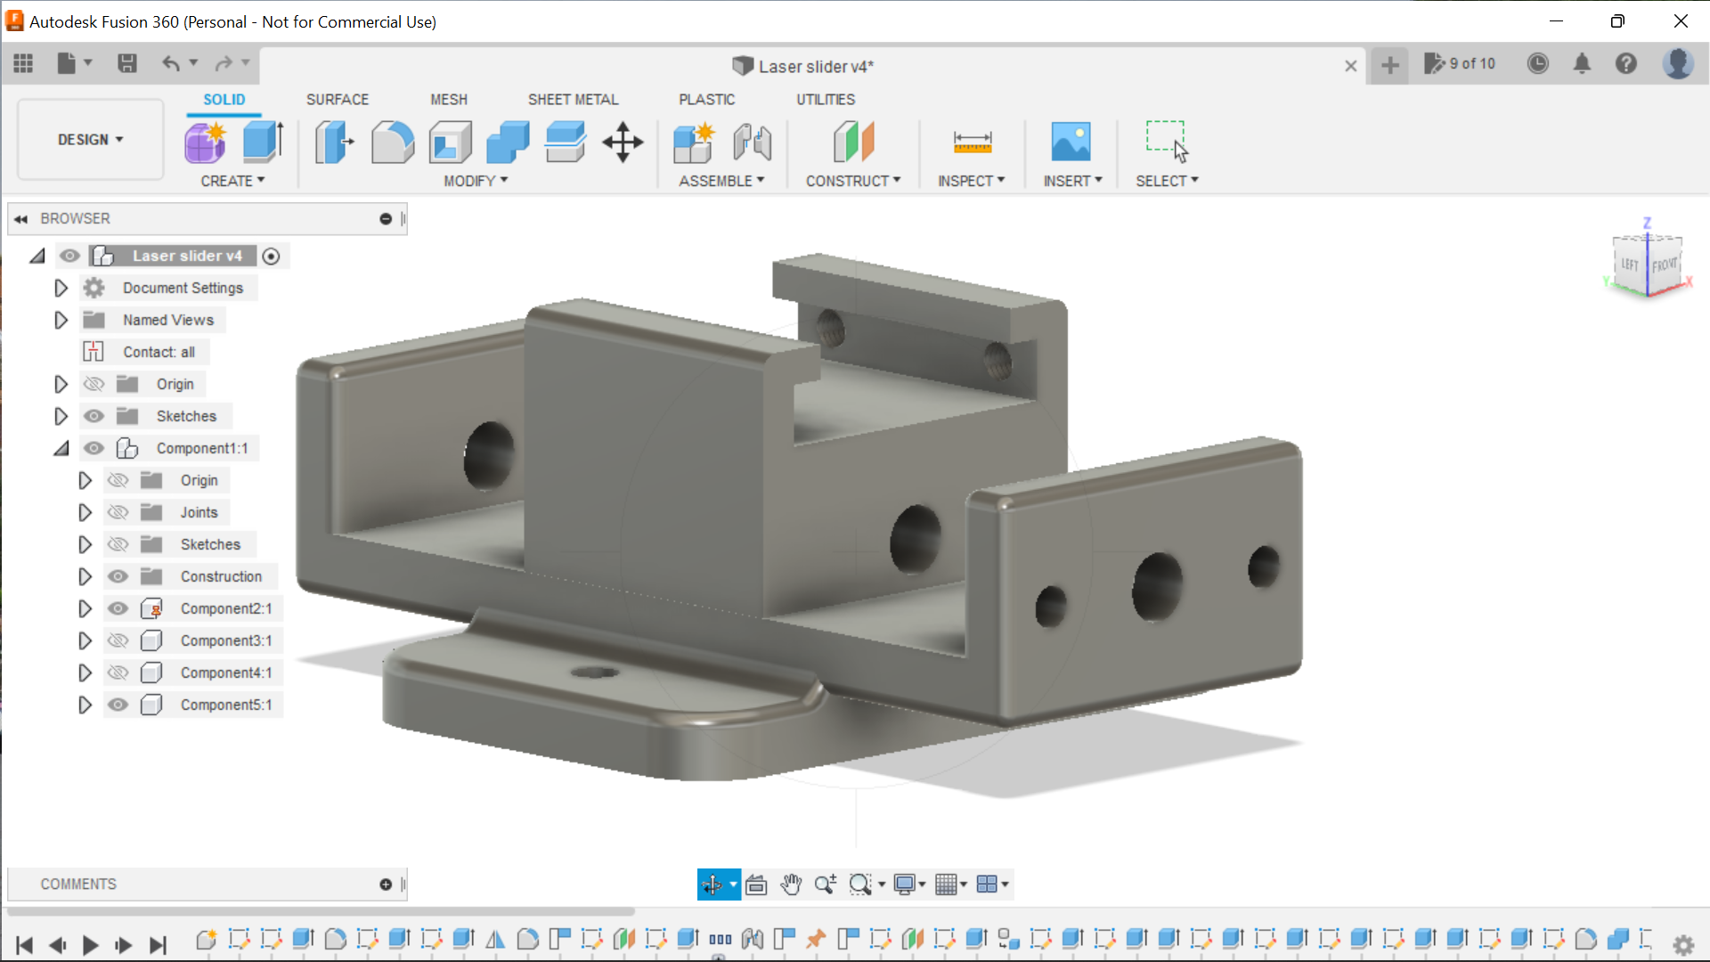Hide Component2:1
The height and width of the screenshot is (962, 1710).
118,609
